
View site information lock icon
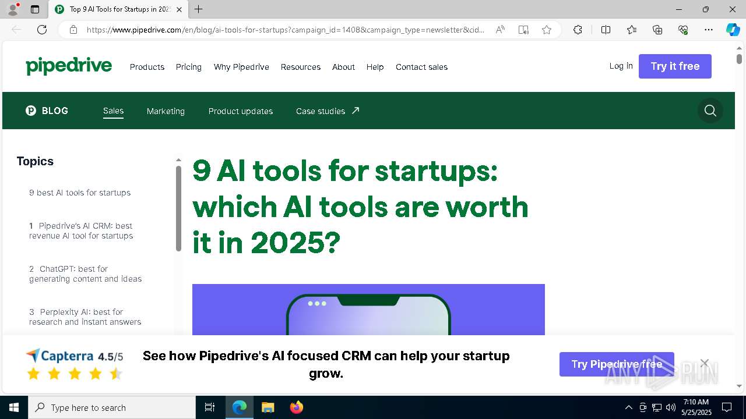pos(73,30)
